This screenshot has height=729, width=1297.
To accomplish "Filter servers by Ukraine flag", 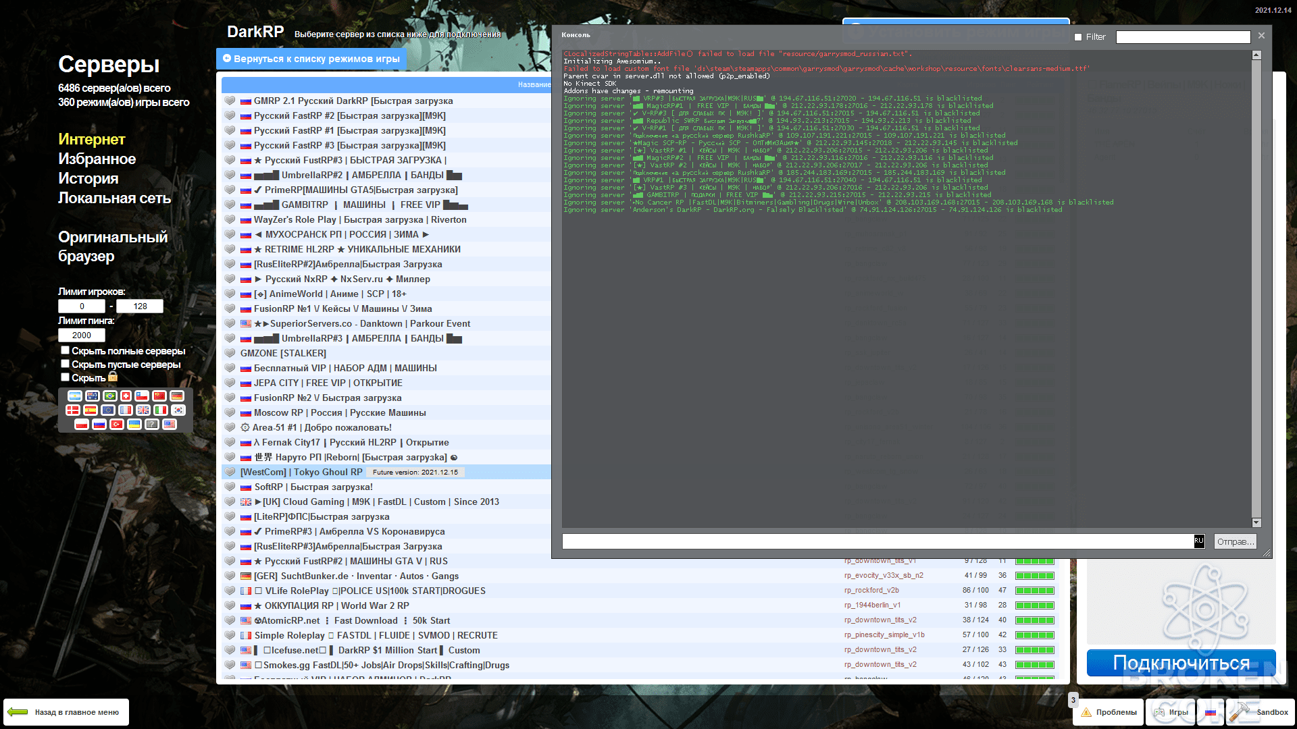I will coord(134,424).
